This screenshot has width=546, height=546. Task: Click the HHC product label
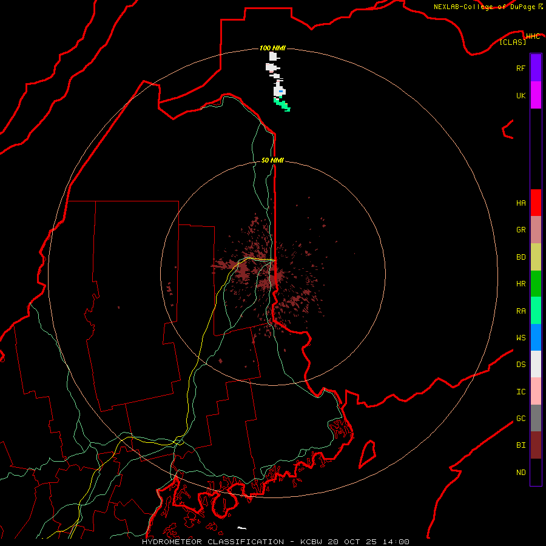point(533,36)
